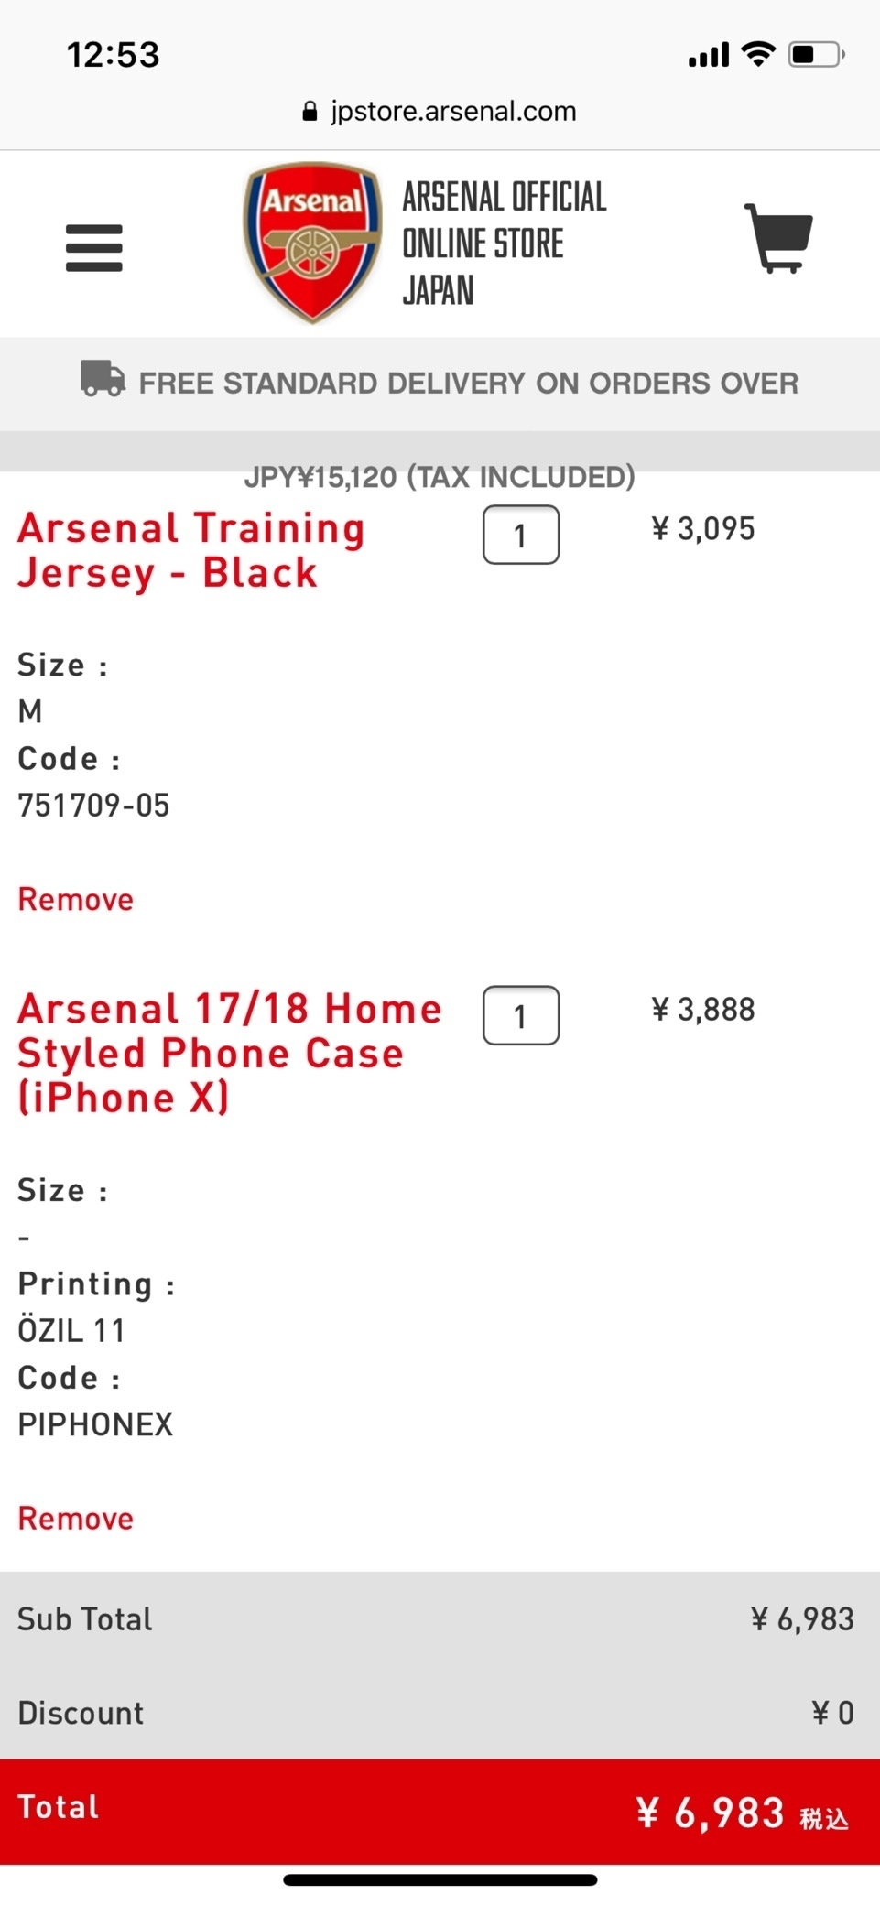Tap the lock icon in address bar
The height and width of the screenshot is (1905, 880).
(310, 112)
